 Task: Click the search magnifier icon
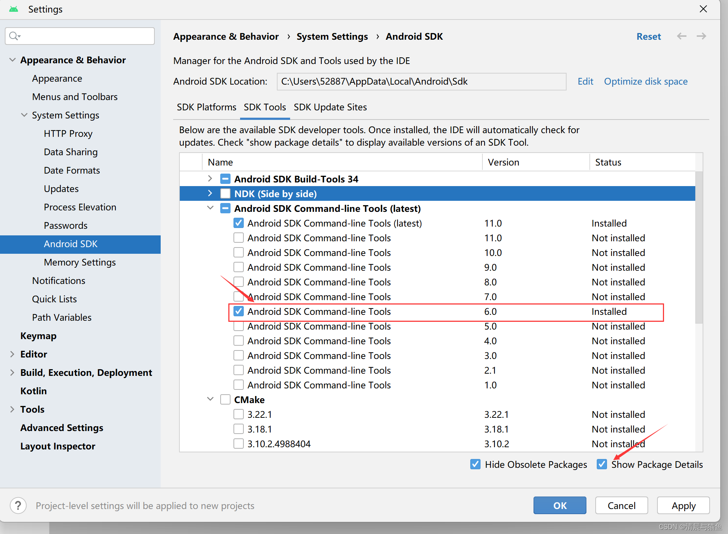(x=14, y=36)
